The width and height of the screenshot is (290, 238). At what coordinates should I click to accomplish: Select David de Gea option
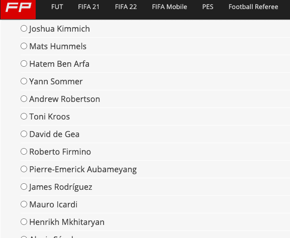click(x=24, y=134)
